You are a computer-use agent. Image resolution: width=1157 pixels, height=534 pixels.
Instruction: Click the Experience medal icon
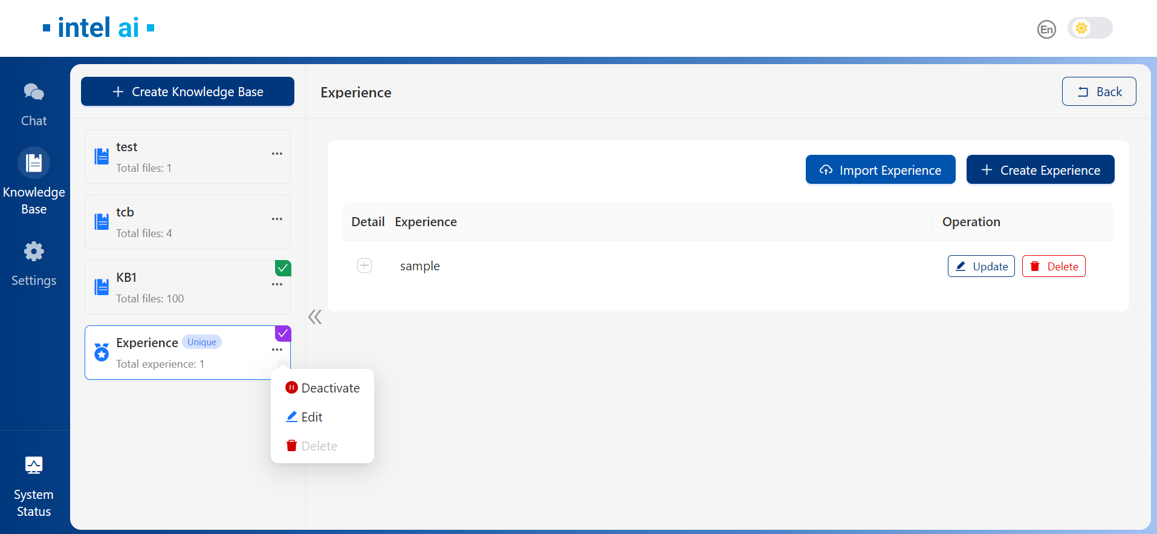[x=102, y=352]
